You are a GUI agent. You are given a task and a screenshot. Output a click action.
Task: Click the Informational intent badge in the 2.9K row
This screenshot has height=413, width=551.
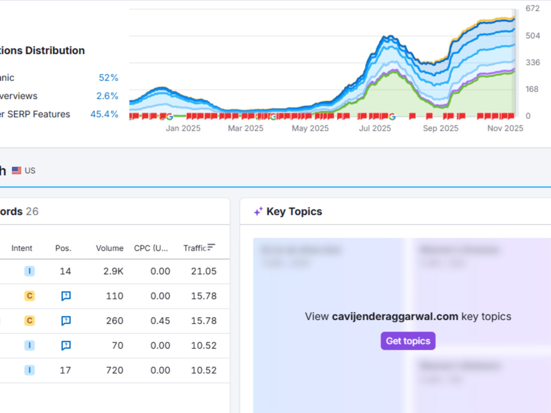pyautogui.click(x=30, y=271)
